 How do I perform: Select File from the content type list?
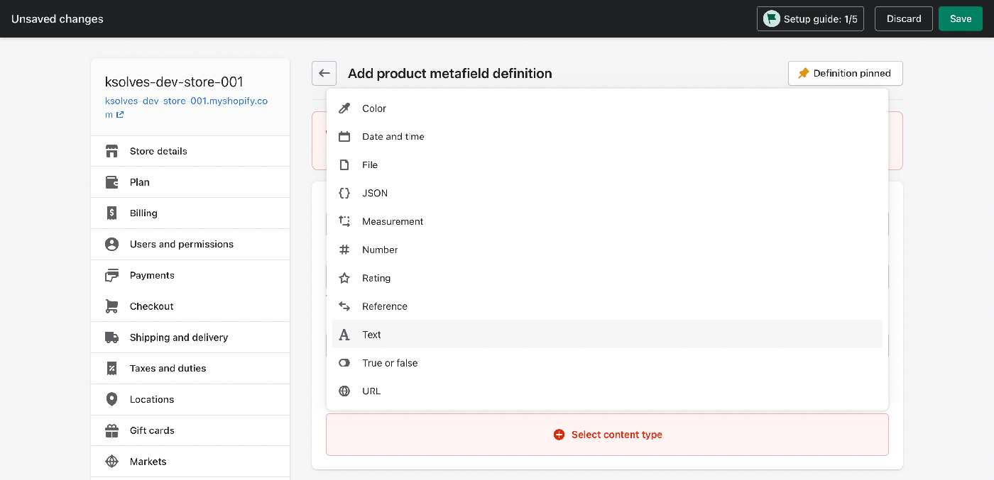click(x=607, y=165)
